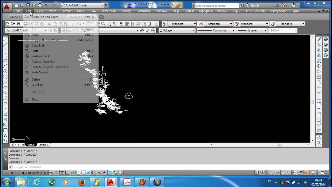Select the Move modify tool

[x=319, y=66]
